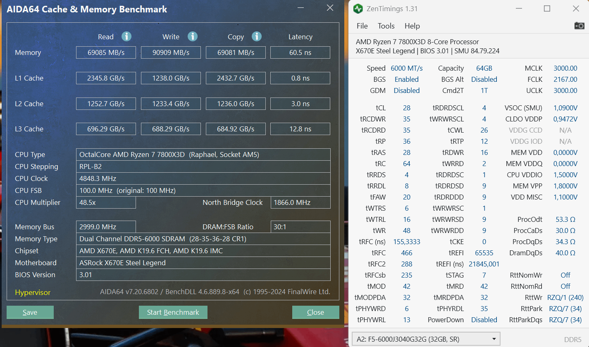Viewport: 589px width, 347px height.
Task: Click the tRFC (ns) value 155,3333
Action: (407, 242)
